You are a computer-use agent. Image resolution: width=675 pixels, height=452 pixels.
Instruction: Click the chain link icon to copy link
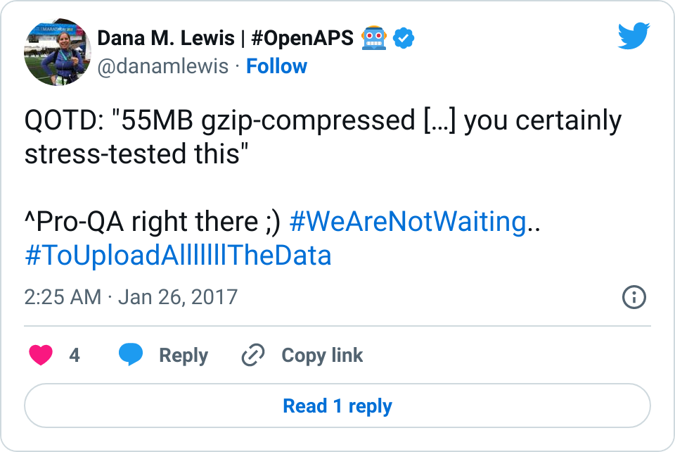[x=253, y=356]
